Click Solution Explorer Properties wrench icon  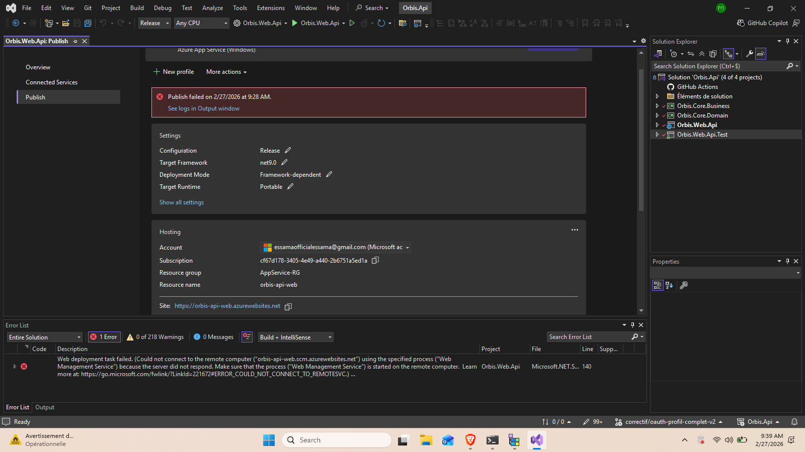pyautogui.click(x=749, y=54)
